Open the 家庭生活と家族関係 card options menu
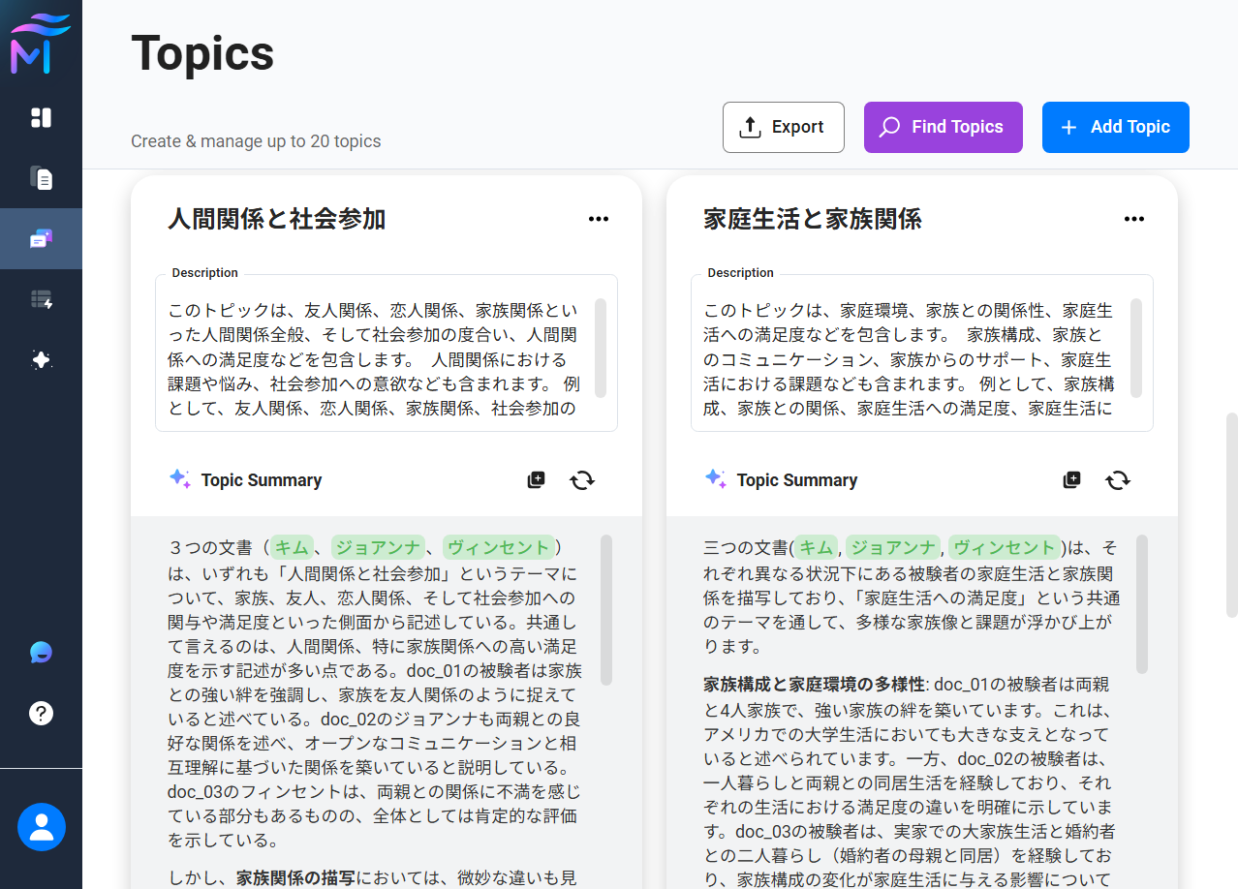This screenshot has width=1238, height=889. pyautogui.click(x=1134, y=219)
